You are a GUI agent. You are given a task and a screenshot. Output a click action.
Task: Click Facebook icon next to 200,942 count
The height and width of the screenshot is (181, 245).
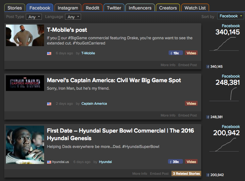point(208,175)
